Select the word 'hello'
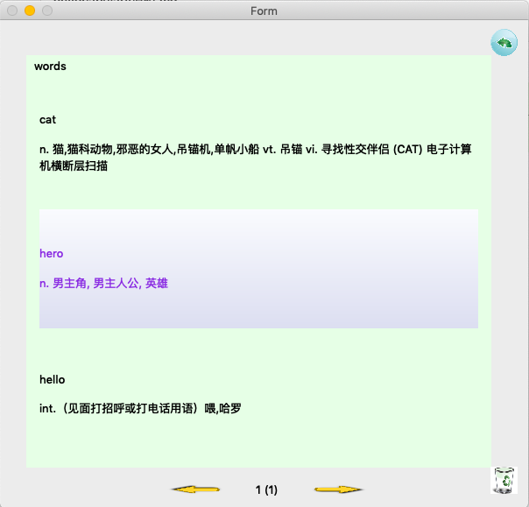The width and height of the screenshot is (529, 507). [53, 379]
